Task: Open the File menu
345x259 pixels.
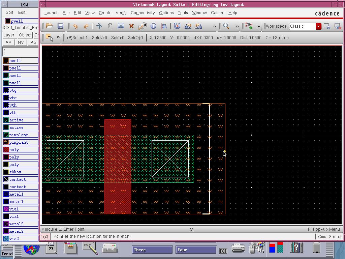Action: [x=66, y=13]
